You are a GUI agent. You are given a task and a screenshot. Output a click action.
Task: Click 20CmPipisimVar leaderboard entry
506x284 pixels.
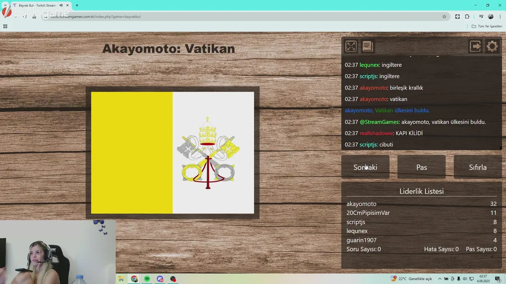pos(368,213)
